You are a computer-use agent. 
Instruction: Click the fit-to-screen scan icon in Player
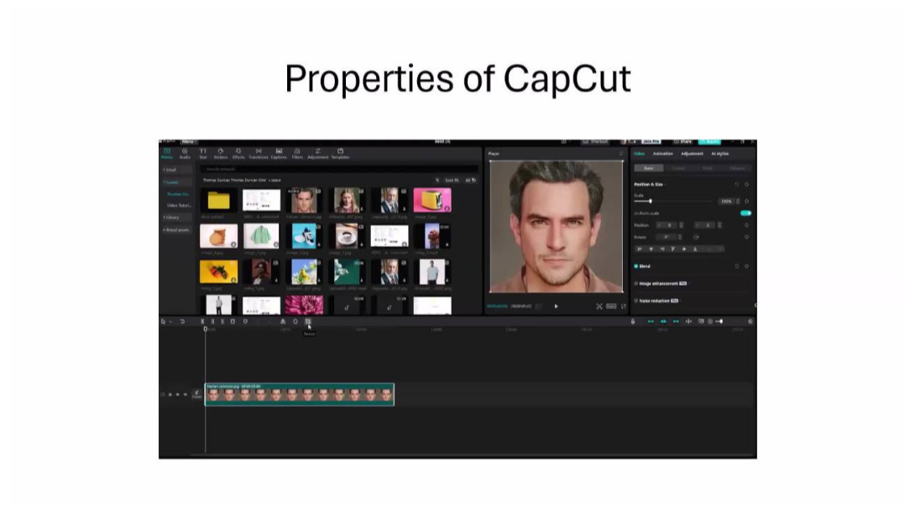599,306
